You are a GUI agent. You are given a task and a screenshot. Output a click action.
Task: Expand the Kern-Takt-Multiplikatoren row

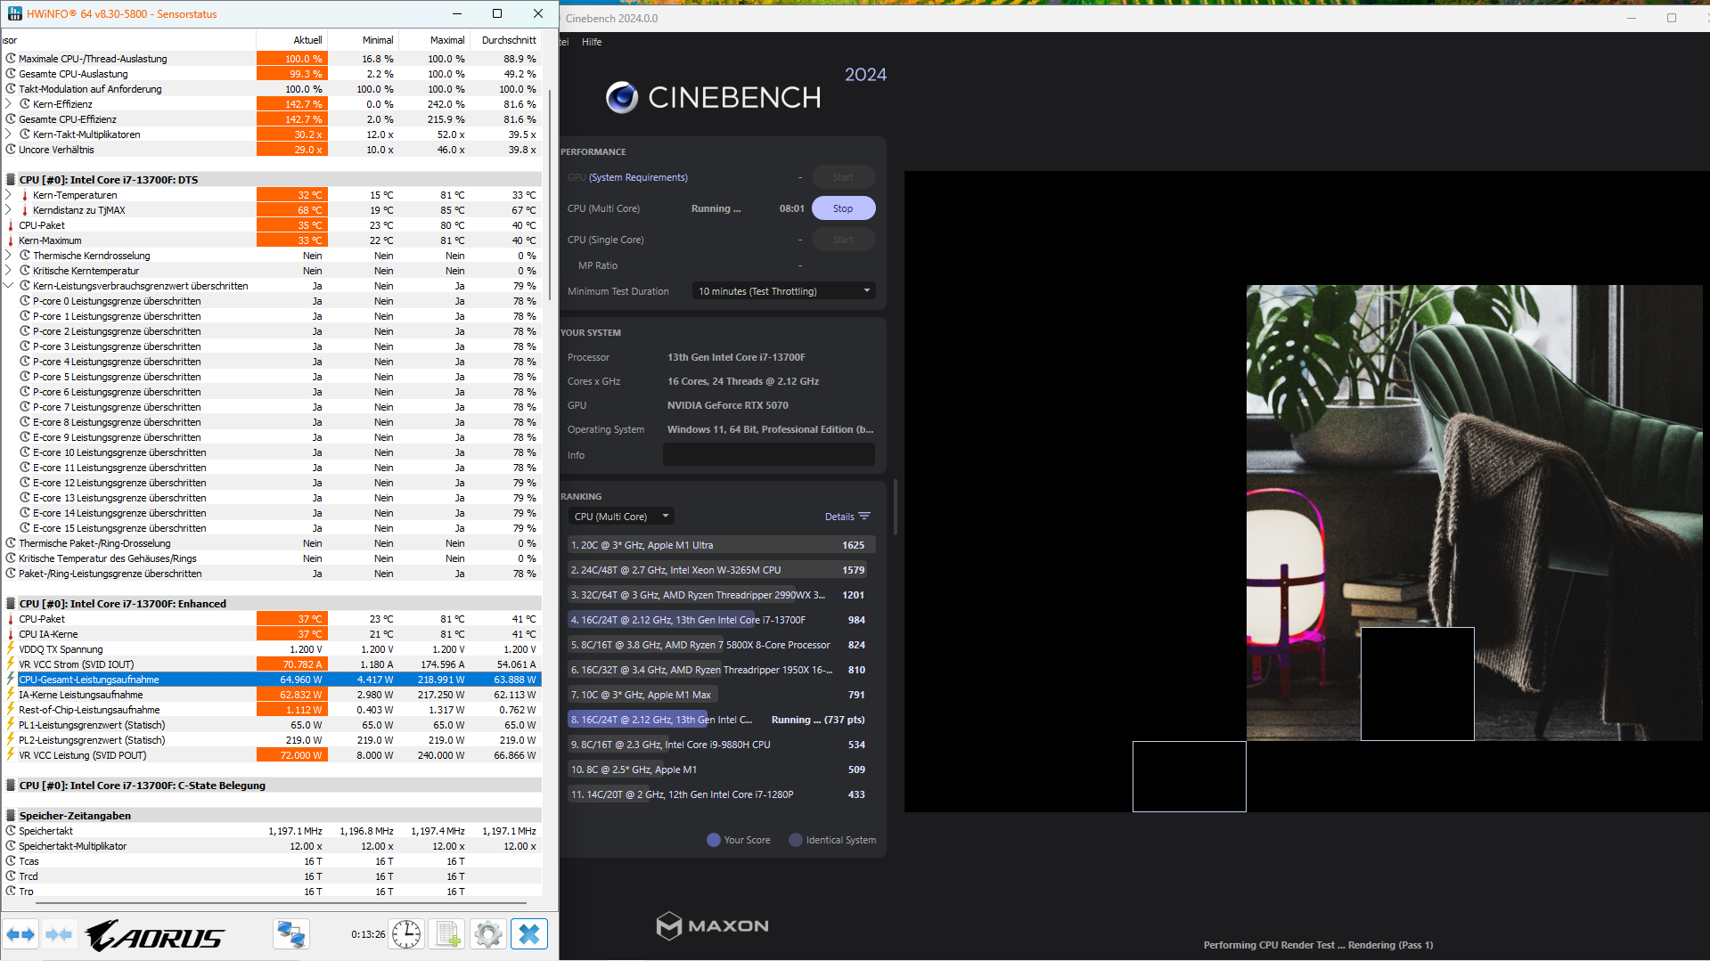tap(8, 134)
